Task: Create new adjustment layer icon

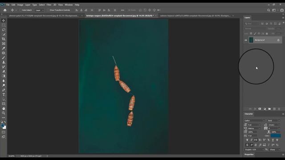Action: [265, 109]
